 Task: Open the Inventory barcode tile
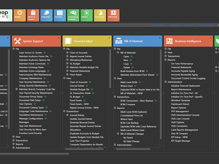[x=60, y=15]
